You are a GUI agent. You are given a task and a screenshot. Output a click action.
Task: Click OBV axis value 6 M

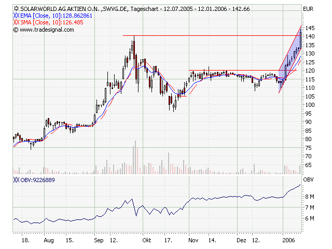pyautogui.click(x=309, y=218)
